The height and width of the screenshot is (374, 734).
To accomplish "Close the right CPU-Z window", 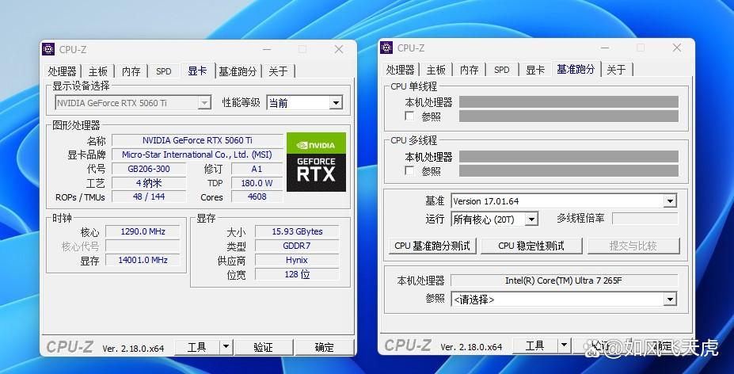I will click(x=676, y=48).
